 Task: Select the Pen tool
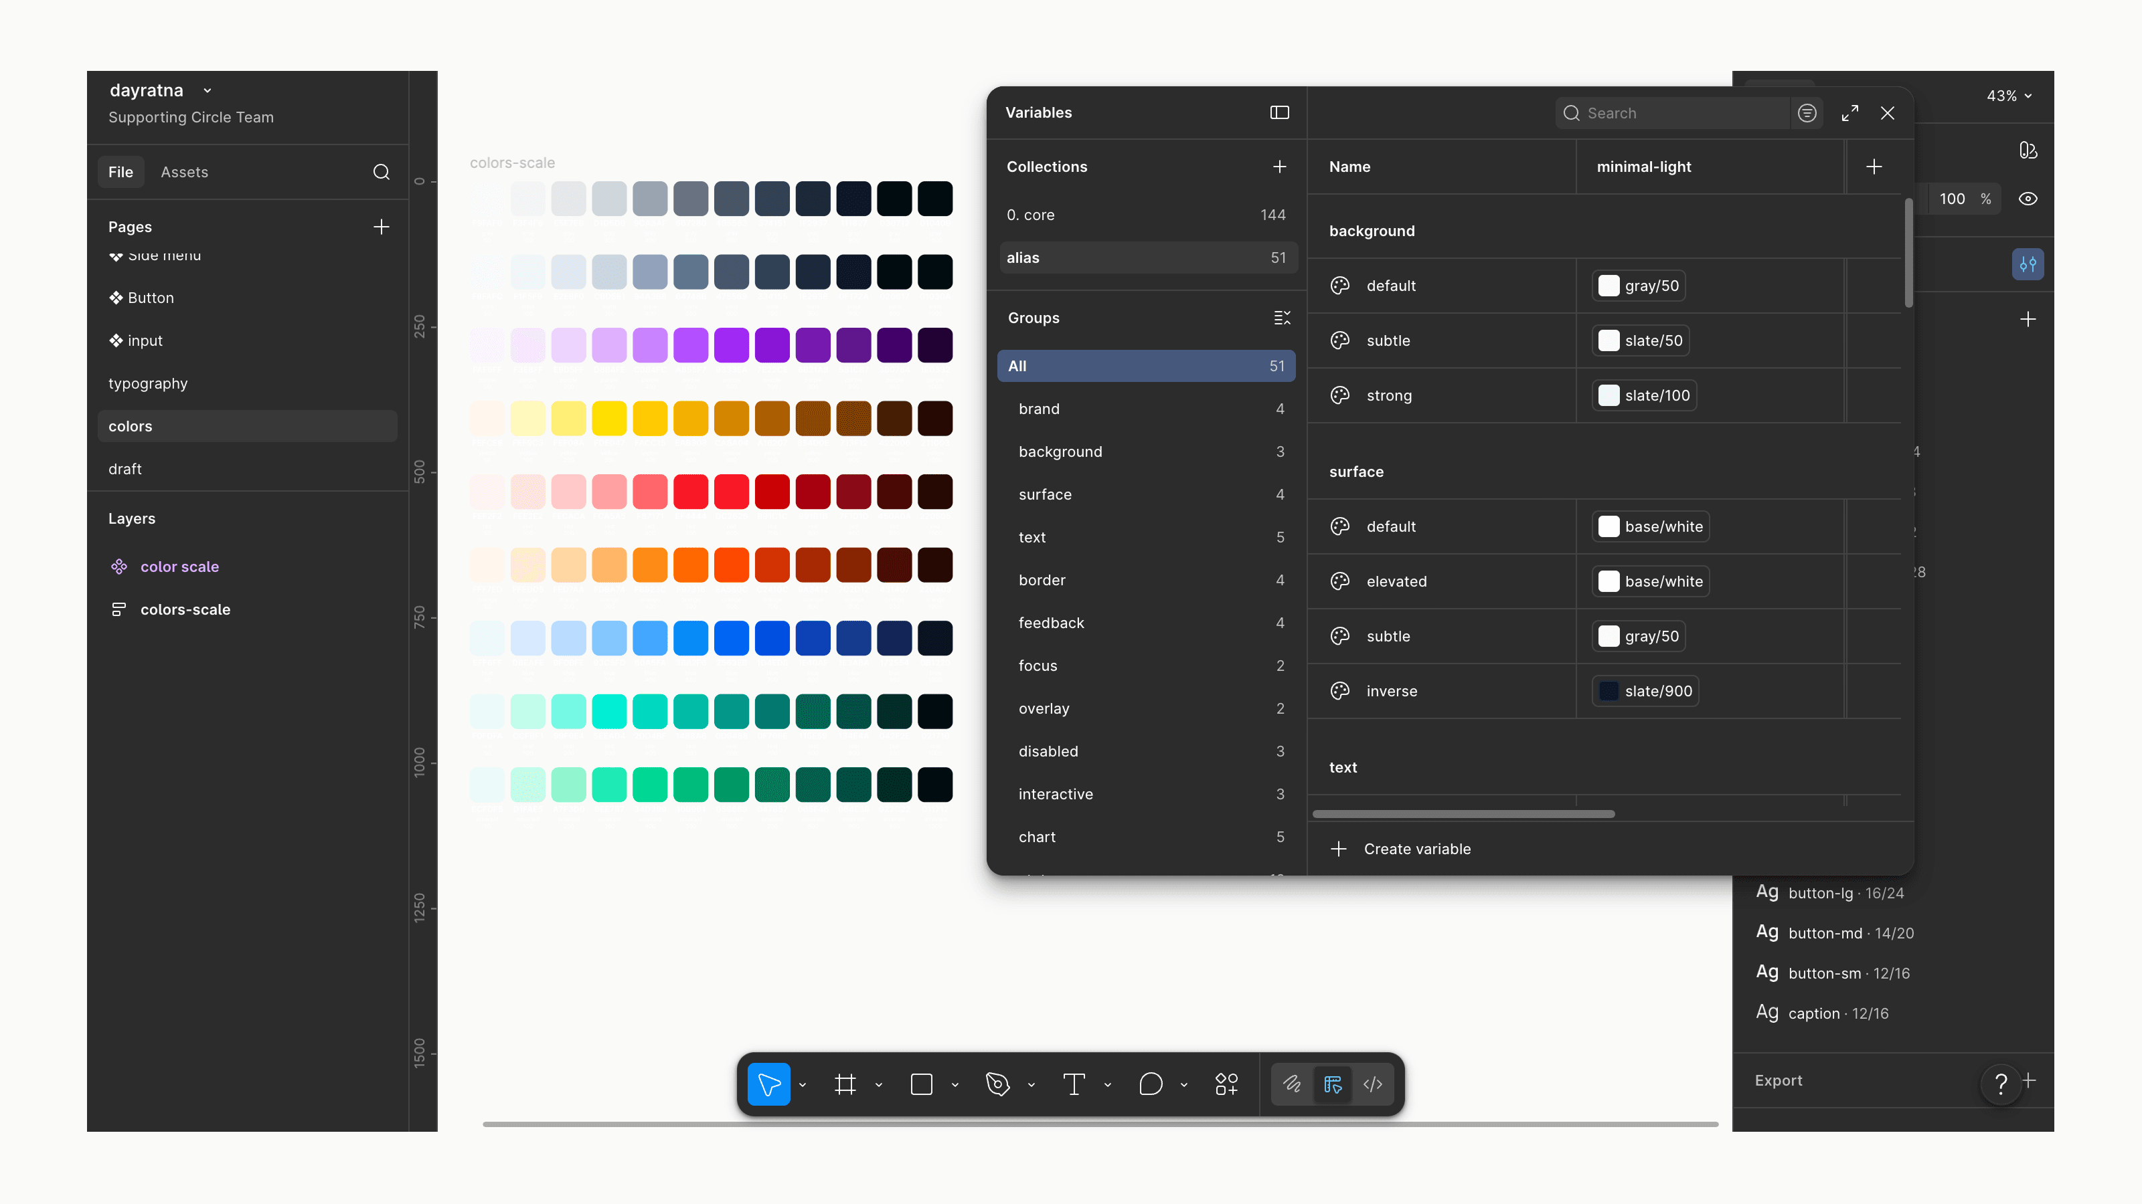pyautogui.click(x=997, y=1084)
